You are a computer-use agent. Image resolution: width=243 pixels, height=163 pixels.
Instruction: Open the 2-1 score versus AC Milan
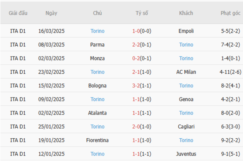(136, 72)
